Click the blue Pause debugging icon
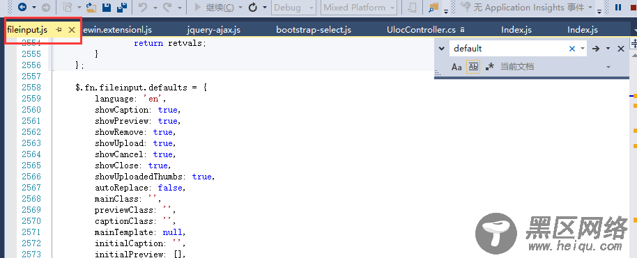 [618, 7]
